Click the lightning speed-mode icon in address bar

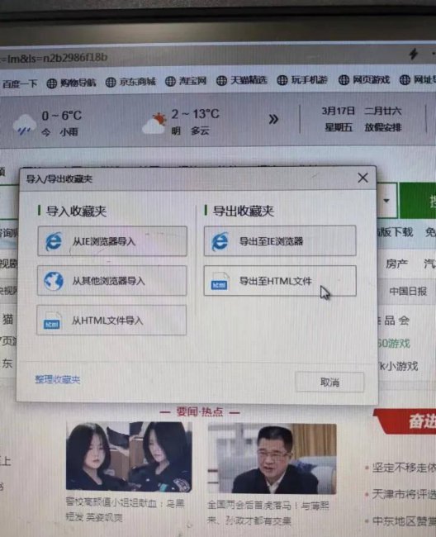pos(414,54)
